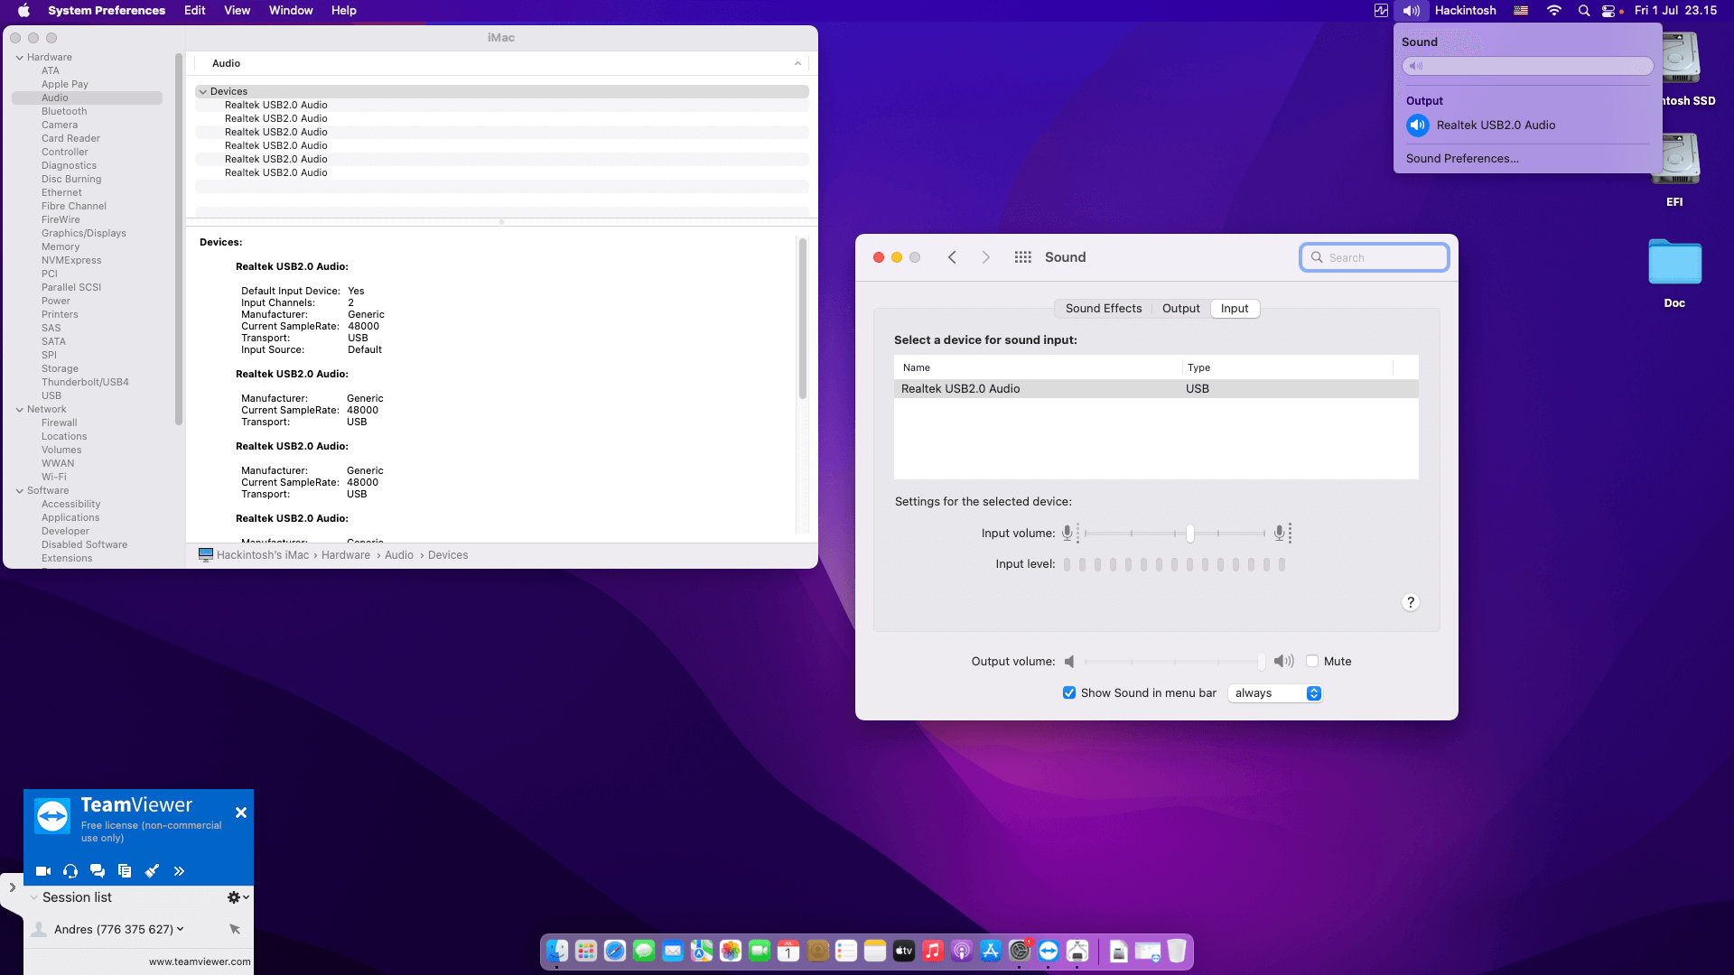Start TeamViewer video call via camera icon

43,871
